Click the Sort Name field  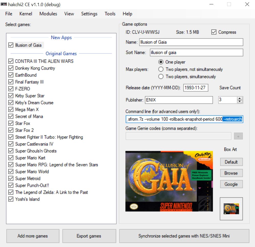tap(196, 52)
